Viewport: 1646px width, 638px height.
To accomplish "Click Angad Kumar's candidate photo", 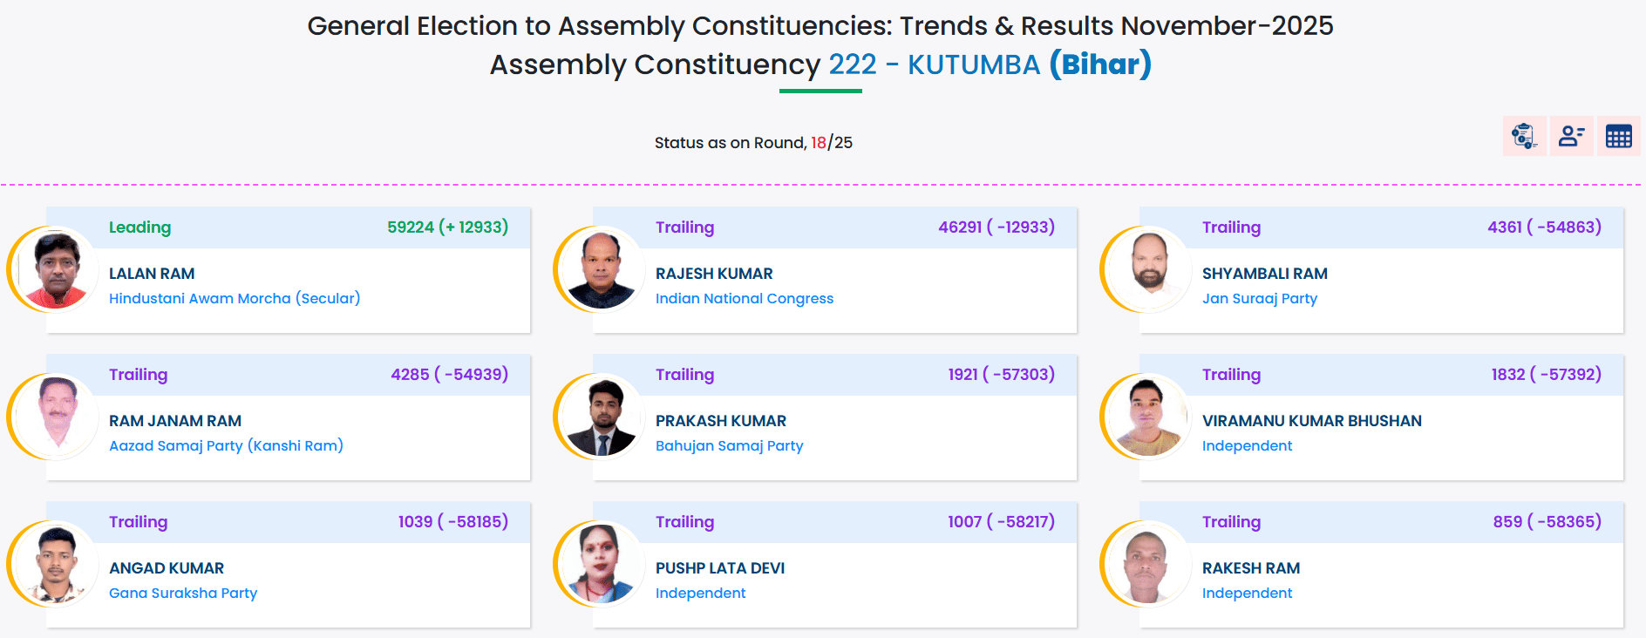I will click(56, 564).
